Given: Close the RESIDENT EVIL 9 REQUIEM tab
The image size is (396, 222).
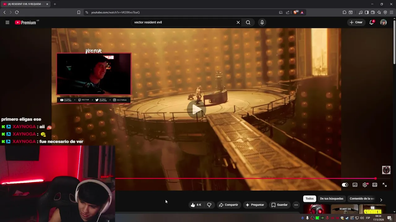Looking at the screenshot, I should pyautogui.click(x=47, y=4).
